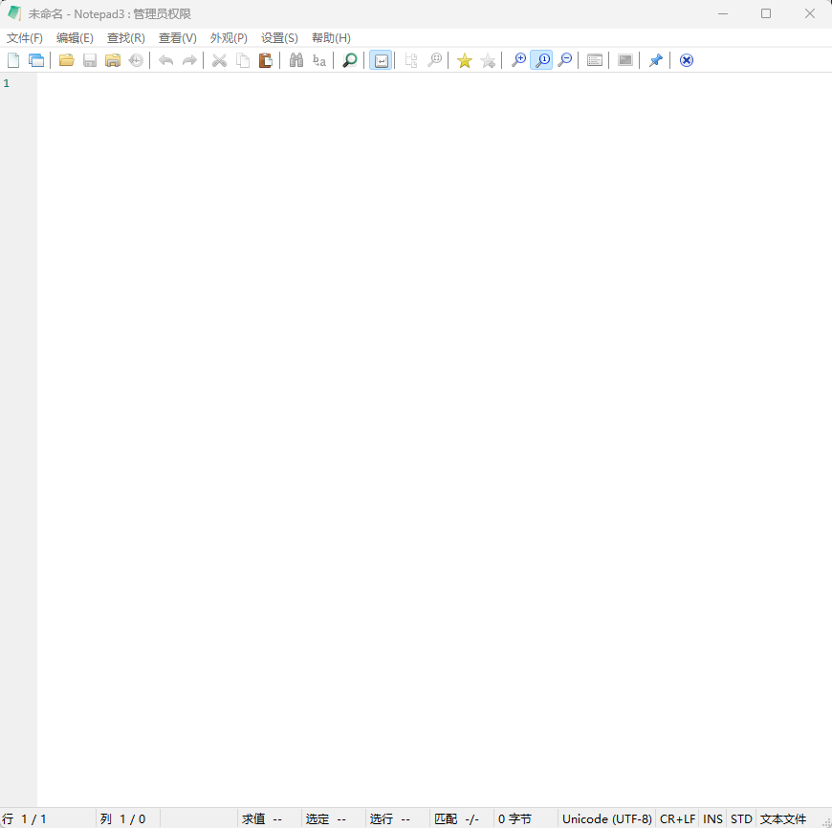The width and height of the screenshot is (832, 828).
Task: Pin window on top with pushpin icon
Action: (x=655, y=59)
